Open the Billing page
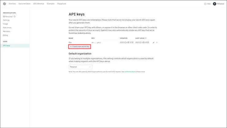 click(x=5, y=35)
